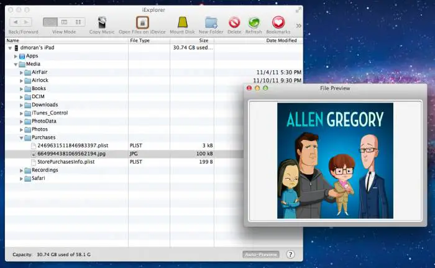Click the 30.74 GB used size cell
Image resolution: width=435 pixels, height=268 pixels.
click(193, 48)
